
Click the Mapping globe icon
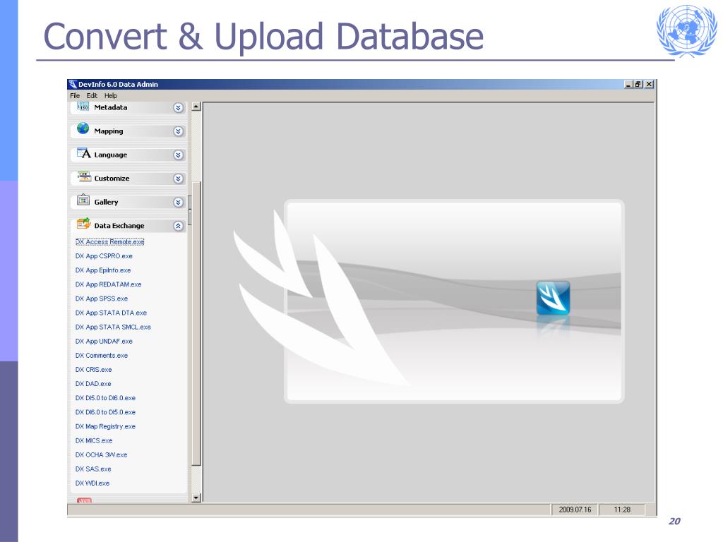tap(83, 128)
